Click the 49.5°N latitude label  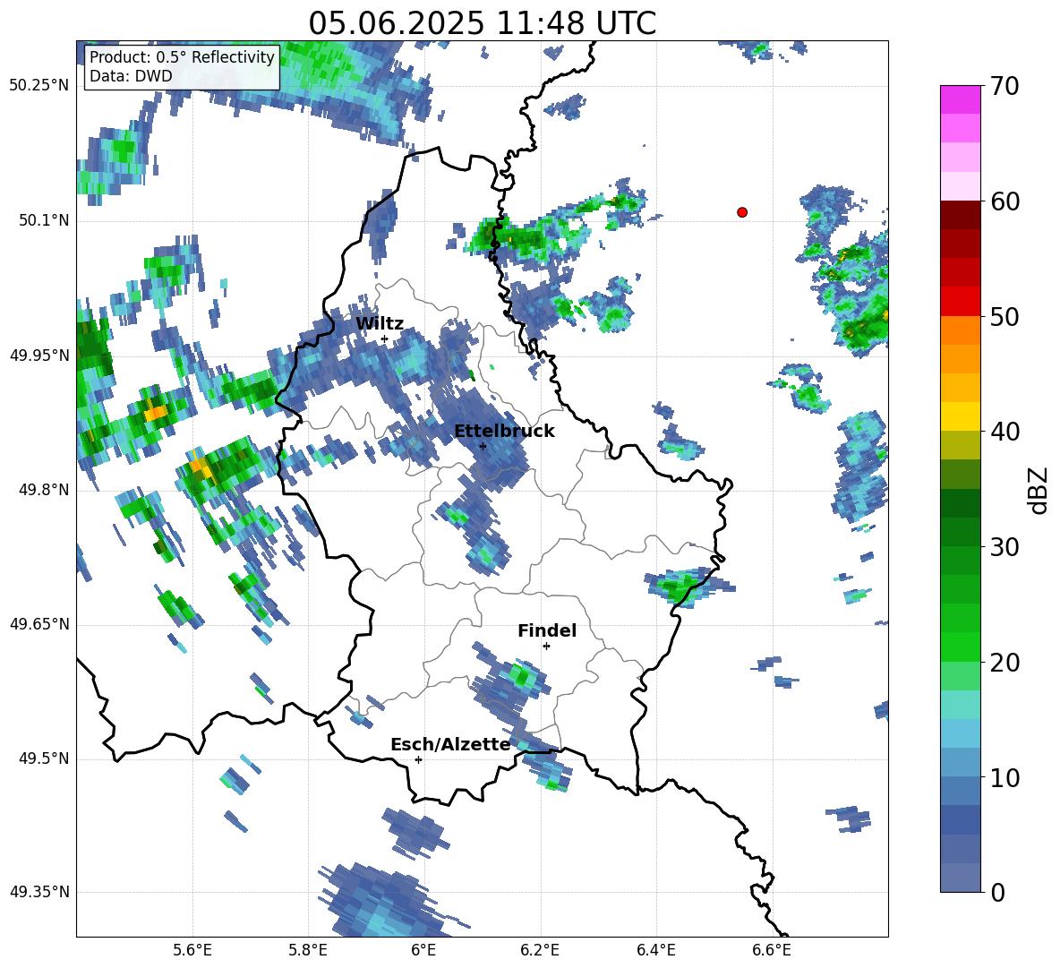tap(44, 758)
